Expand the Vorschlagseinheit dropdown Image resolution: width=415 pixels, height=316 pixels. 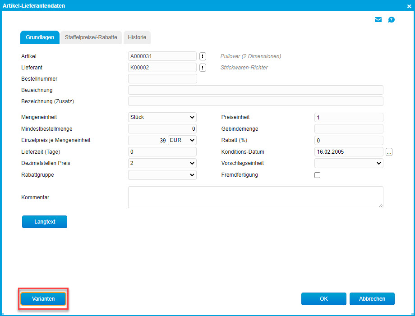coord(349,163)
